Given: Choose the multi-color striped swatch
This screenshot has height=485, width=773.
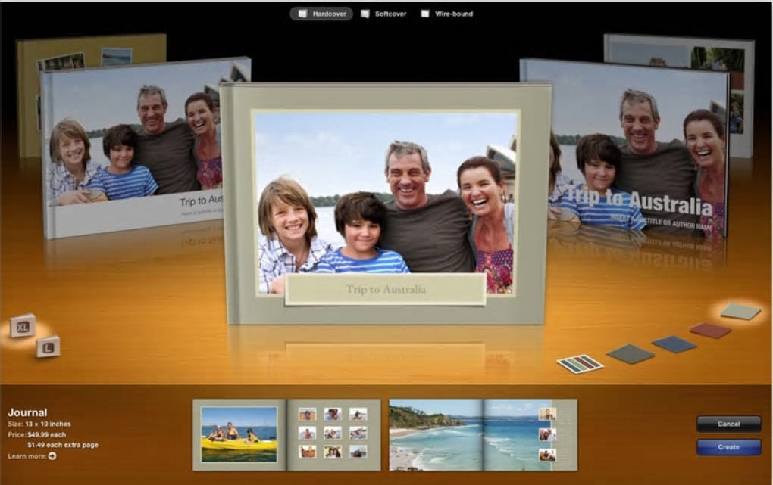Looking at the screenshot, I should [580, 364].
